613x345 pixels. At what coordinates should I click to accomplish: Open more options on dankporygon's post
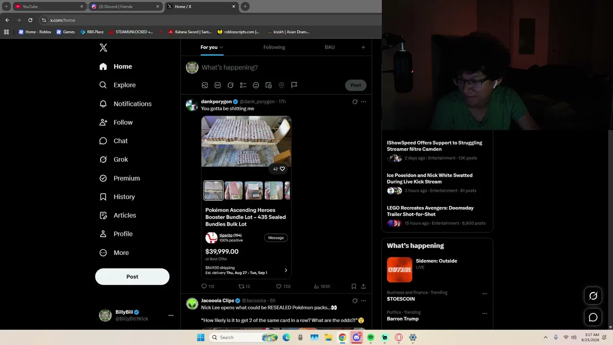[x=363, y=102]
